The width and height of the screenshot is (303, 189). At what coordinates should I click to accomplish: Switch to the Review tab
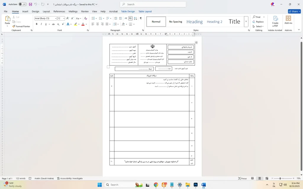point(85,12)
